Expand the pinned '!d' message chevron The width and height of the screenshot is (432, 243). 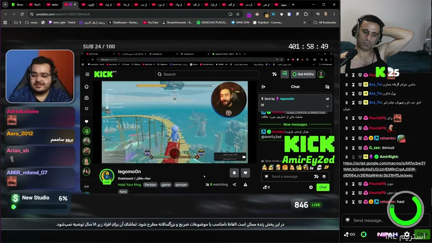(x=327, y=106)
